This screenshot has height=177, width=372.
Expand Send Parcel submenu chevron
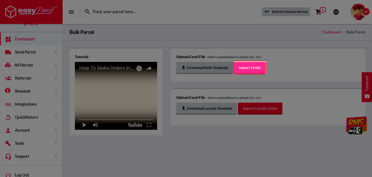[x=56, y=52]
